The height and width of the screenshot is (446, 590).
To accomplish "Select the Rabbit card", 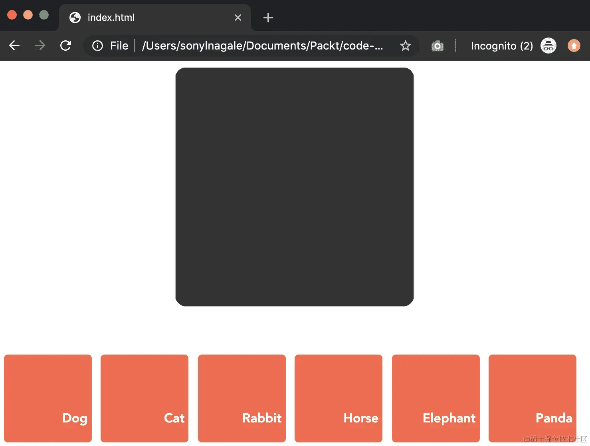I will pyautogui.click(x=242, y=398).
